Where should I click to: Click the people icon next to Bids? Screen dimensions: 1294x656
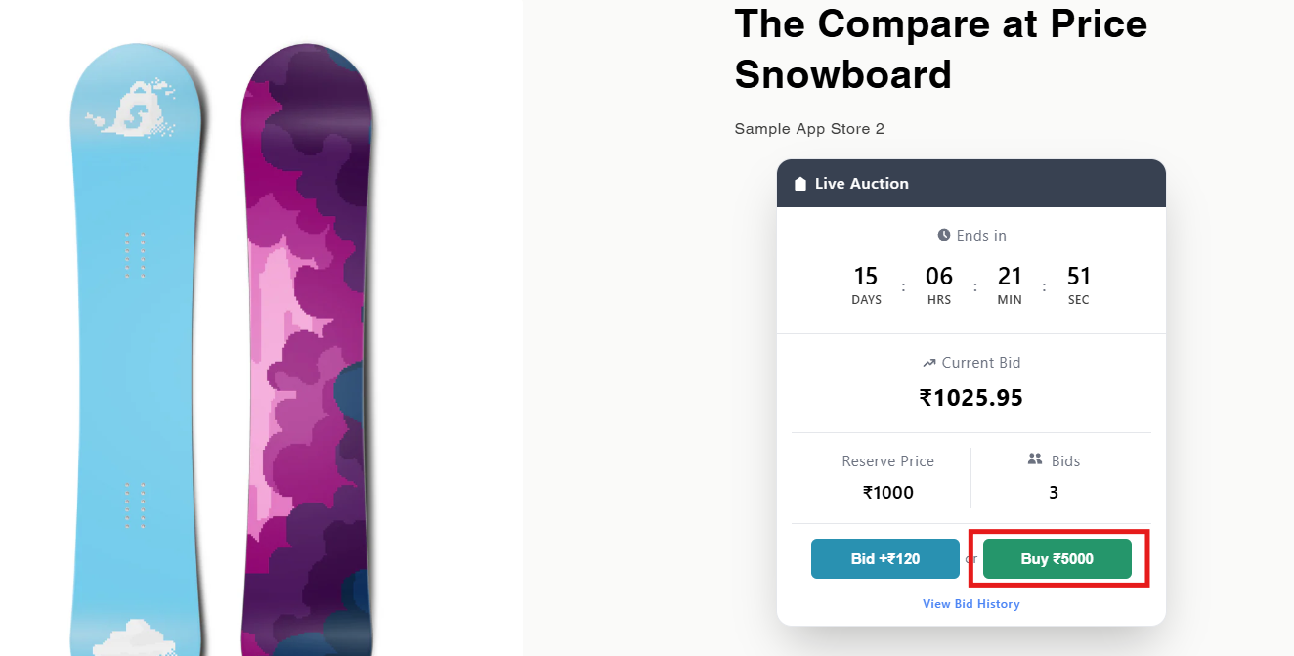1035,459
